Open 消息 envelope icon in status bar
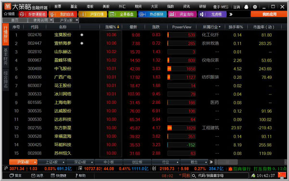289x181 pixels. pyautogui.click(x=33, y=176)
